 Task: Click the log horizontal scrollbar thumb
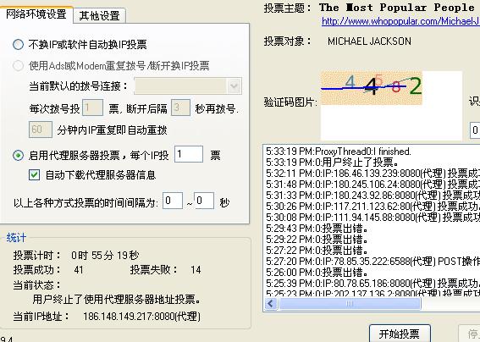point(350,304)
